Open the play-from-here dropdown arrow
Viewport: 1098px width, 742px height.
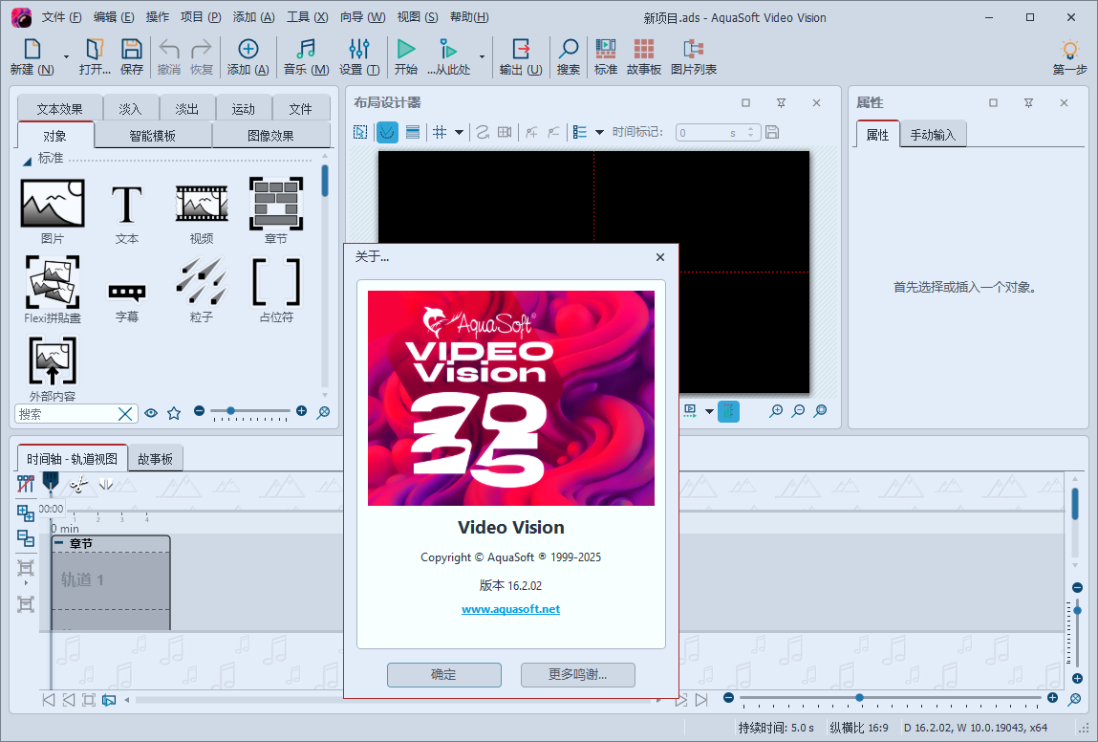point(482,56)
